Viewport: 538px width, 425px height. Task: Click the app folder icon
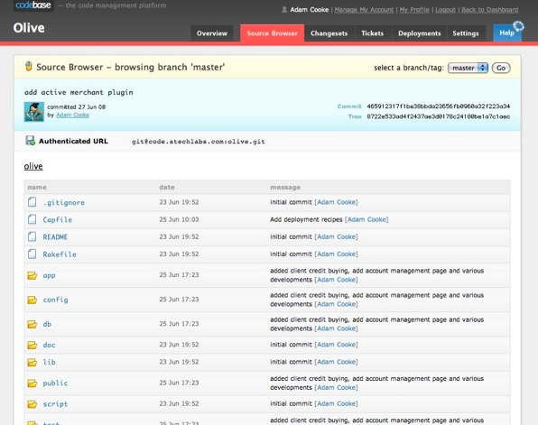pyautogui.click(x=32, y=275)
